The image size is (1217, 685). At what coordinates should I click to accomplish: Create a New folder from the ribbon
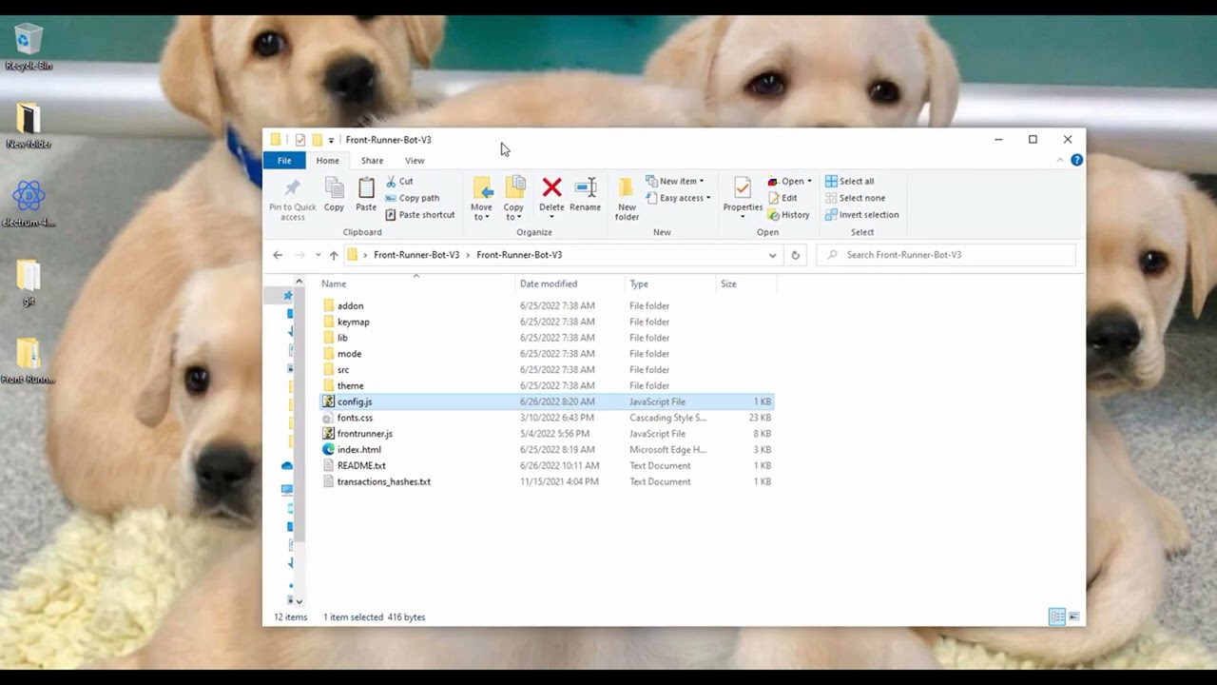point(627,199)
